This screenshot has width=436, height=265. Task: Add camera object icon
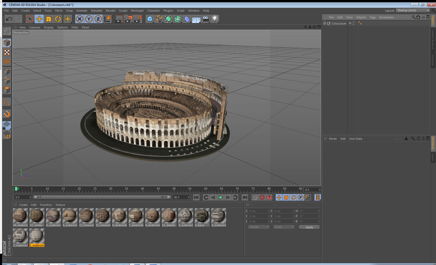click(x=206, y=19)
